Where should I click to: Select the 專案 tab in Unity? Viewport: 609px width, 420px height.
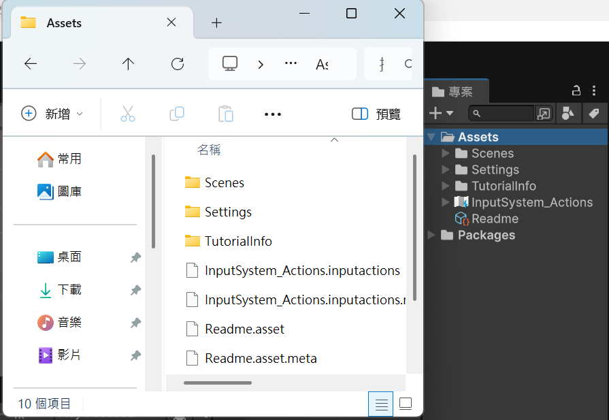456,92
